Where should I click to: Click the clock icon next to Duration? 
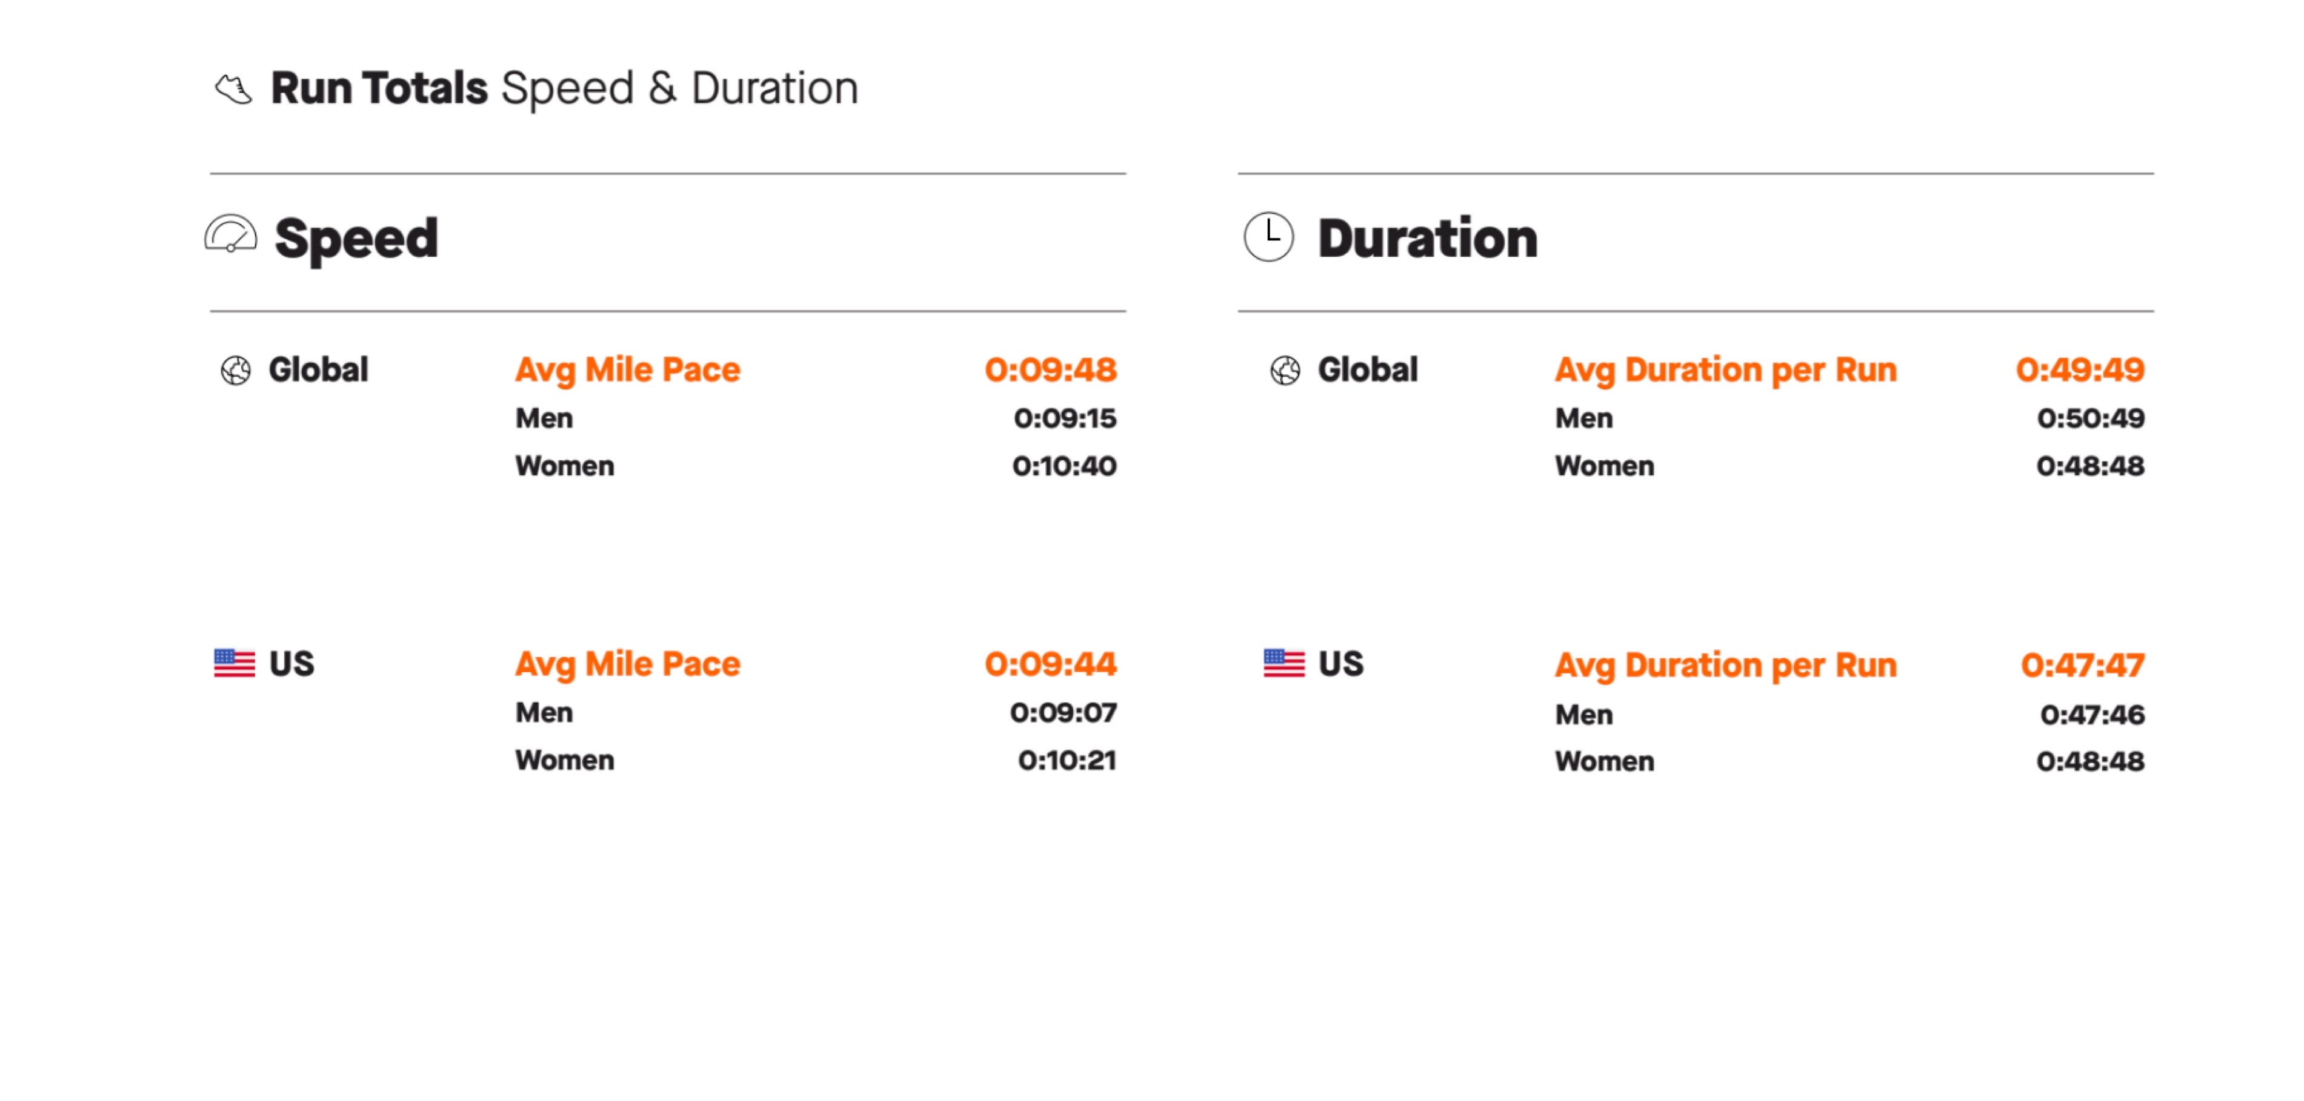pyautogui.click(x=1268, y=237)
